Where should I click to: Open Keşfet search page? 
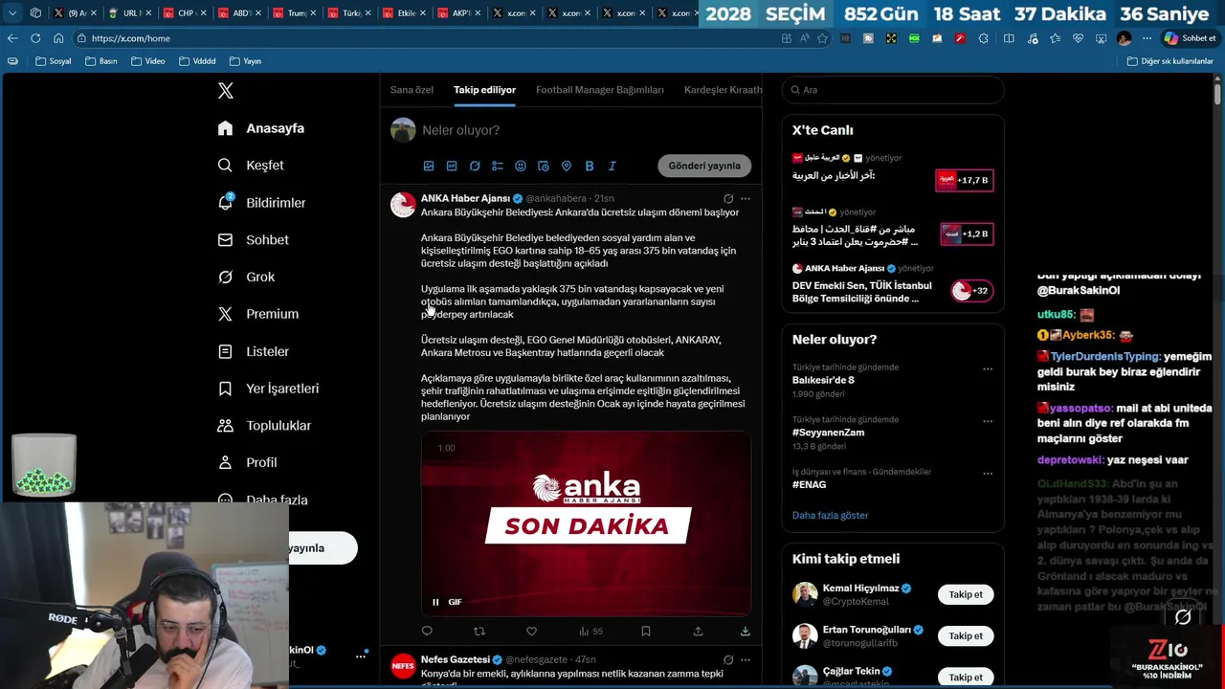[251, 166]
